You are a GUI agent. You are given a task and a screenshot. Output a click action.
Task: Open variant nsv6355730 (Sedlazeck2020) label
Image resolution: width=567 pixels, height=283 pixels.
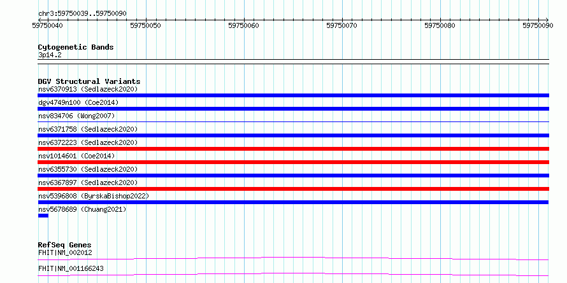(88, 169)
